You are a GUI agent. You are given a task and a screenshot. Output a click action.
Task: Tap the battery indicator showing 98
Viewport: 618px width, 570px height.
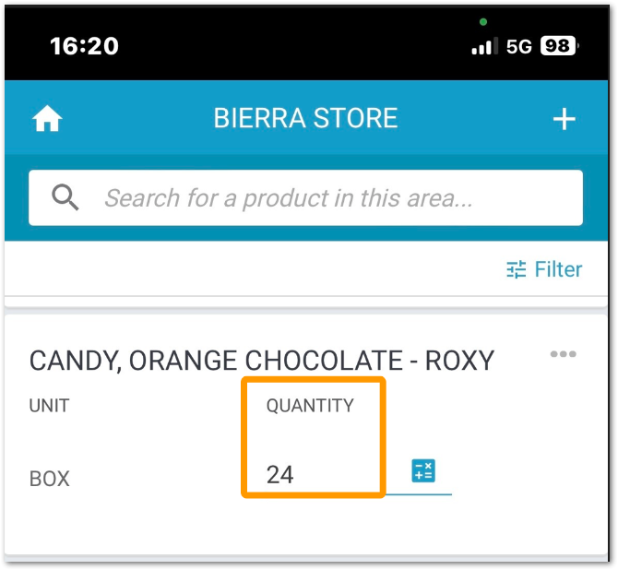[x=559, y=46]
